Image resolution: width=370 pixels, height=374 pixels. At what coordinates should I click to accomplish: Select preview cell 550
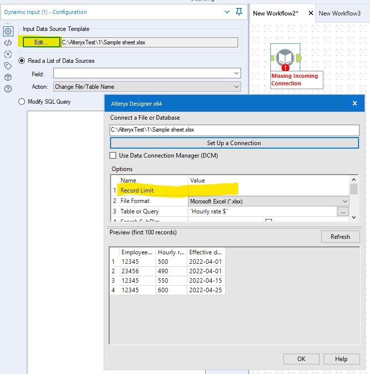click(171, 280)
